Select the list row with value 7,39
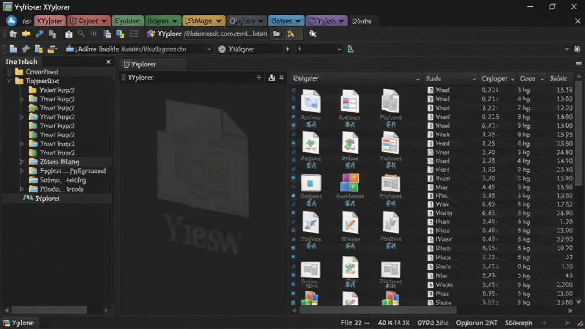 (x=500, y=179)
